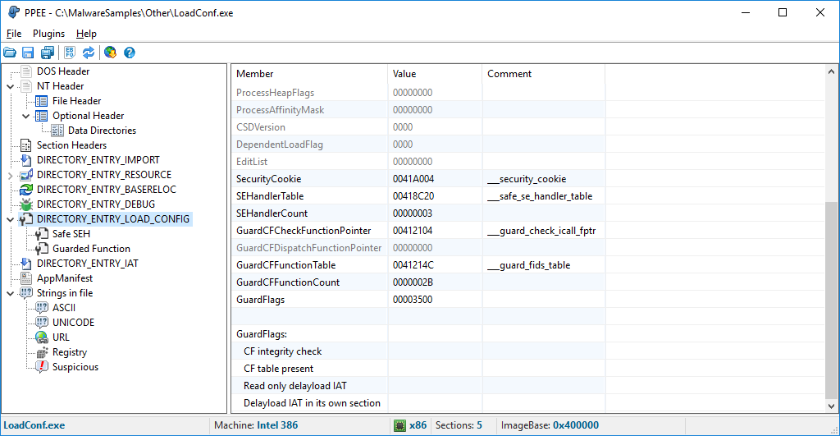Maximize the PPEE window
Image resolution: width=840 pixels, height=436 pixels.
[782, 12]
